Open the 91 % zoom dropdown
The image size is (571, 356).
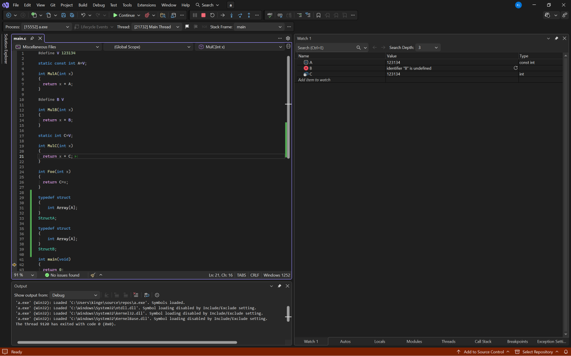pyautogui.click(x=24, y=275)
